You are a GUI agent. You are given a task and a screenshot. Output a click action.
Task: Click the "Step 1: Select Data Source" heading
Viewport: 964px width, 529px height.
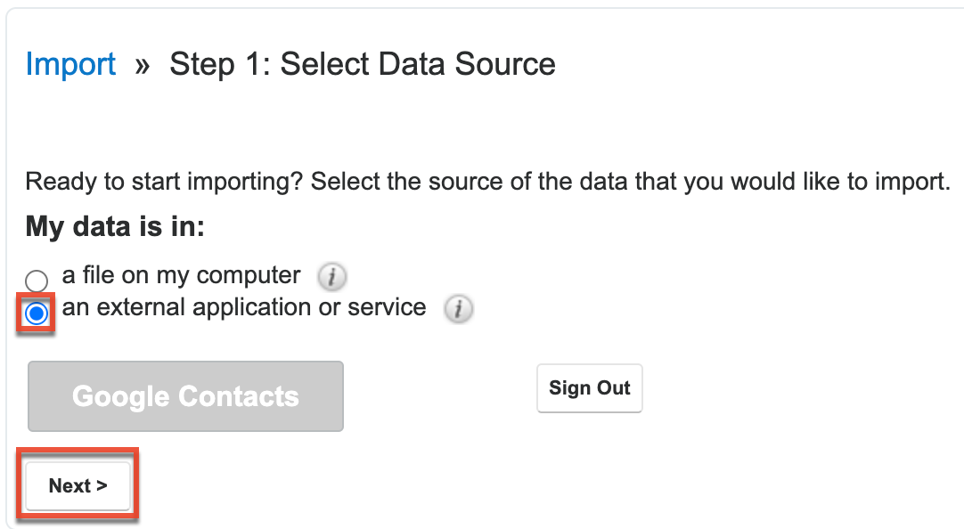pos(361,63)
